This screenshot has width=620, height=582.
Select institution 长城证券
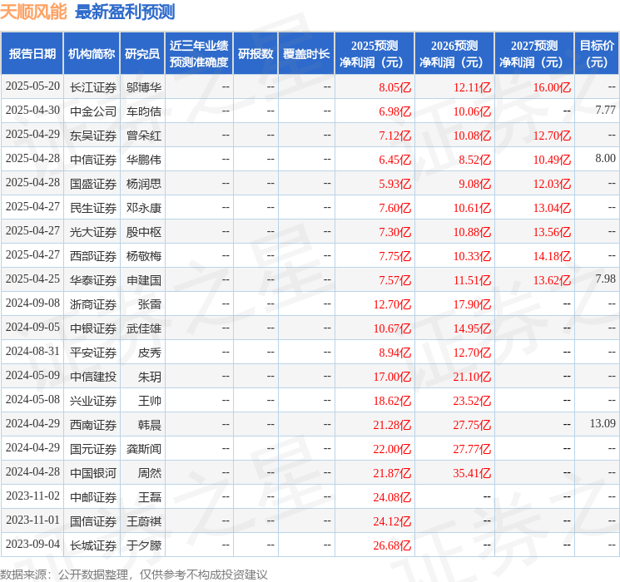(x=93, y=545)
